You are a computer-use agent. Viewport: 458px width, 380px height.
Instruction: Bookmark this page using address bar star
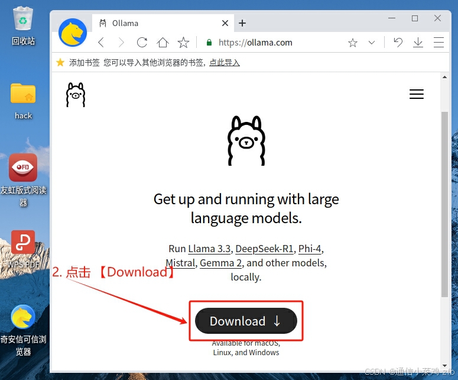point(353,43)
